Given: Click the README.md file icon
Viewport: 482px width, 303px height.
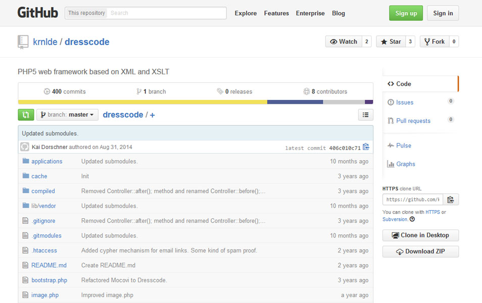Looking at the screenshot, I should [25, 265].
